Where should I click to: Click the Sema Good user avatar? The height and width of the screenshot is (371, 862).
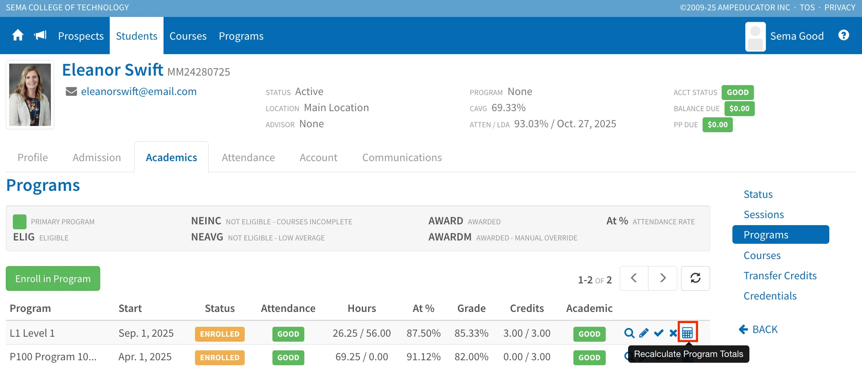[x=755, y=36]
